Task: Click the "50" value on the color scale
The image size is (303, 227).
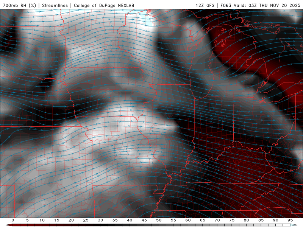Action: pyautogui.click(x=159, y=220)
